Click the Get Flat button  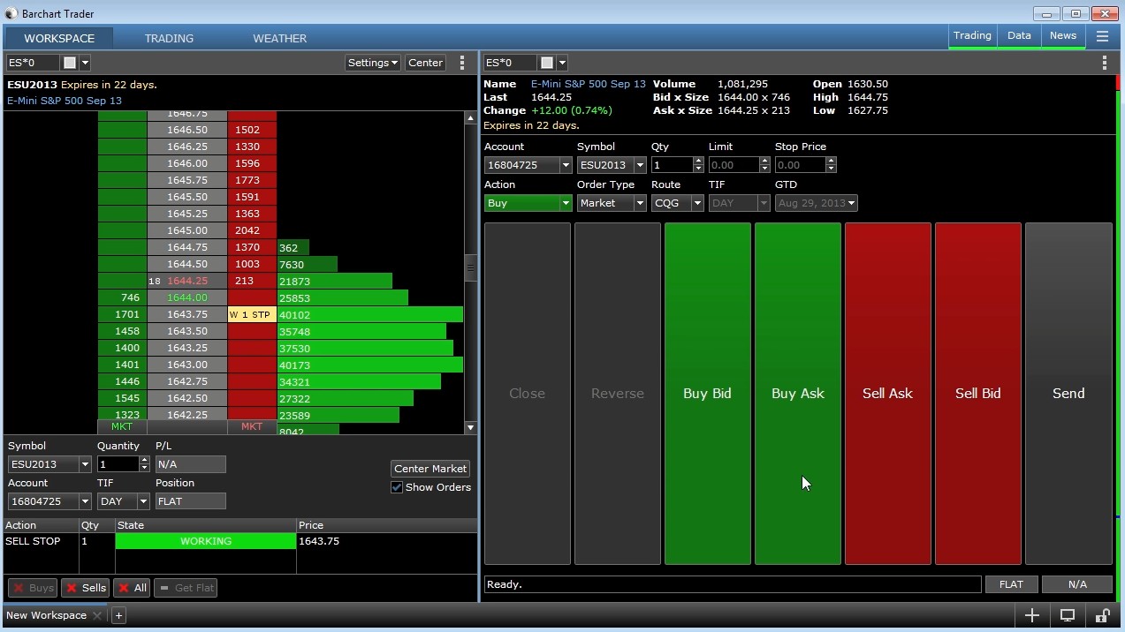click(186, 588)
